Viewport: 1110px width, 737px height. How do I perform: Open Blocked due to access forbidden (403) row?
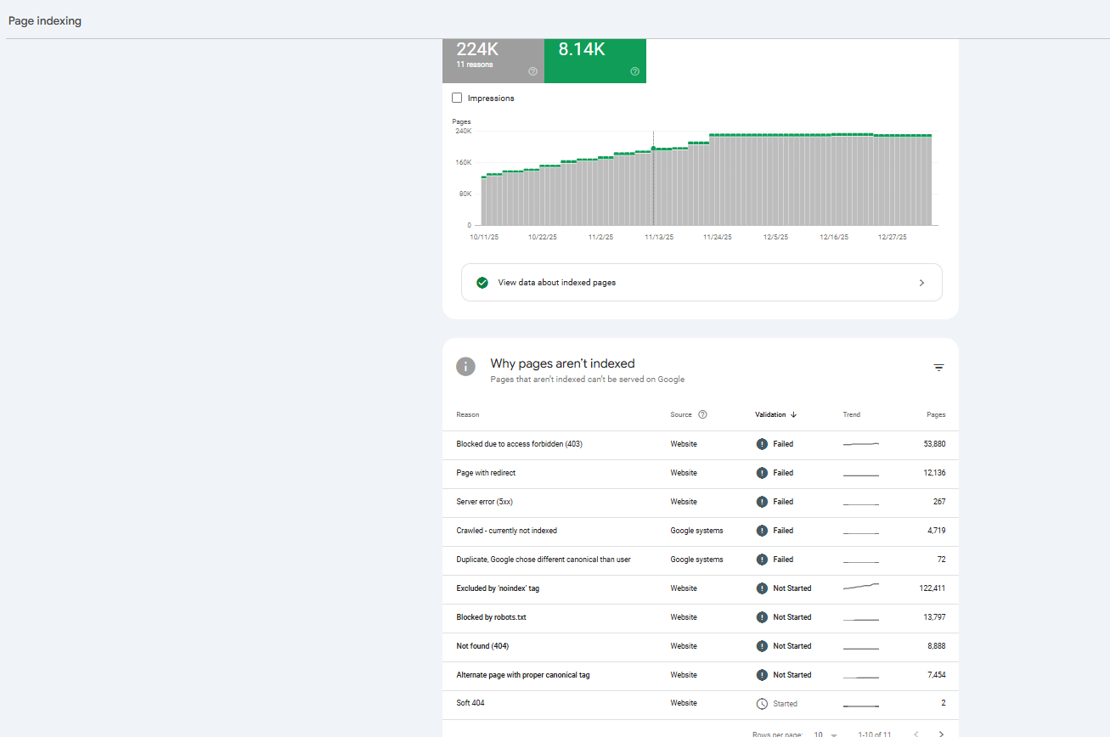coord(701,444)
